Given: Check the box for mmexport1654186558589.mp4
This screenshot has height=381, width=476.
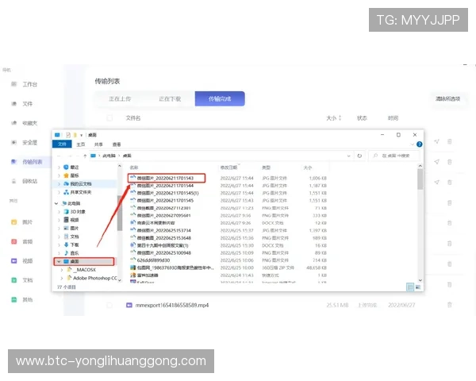Looking at the screenshot, I should [x=110, y=305].
